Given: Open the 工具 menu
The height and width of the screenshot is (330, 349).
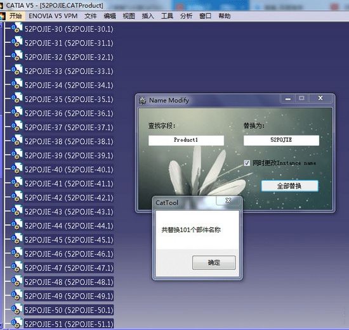Looking at the screenshot, I should pyautogui.click(x=167, y=16).
